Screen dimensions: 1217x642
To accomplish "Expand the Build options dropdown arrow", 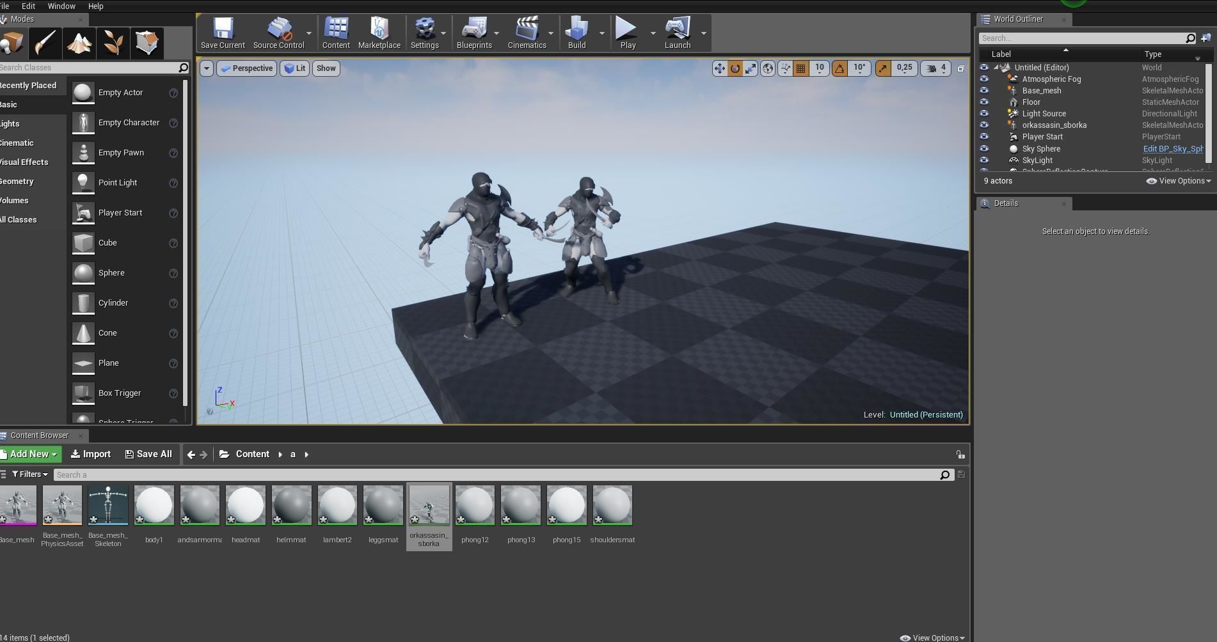I will pos(601,33).
